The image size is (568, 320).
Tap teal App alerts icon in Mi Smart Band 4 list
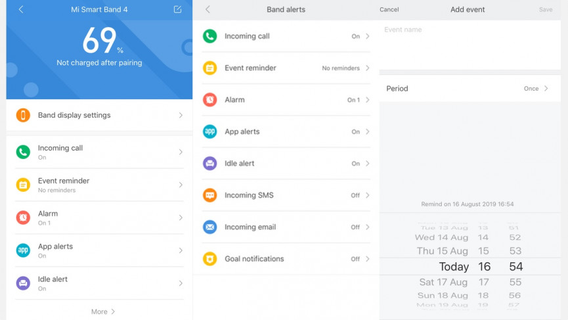23,250
